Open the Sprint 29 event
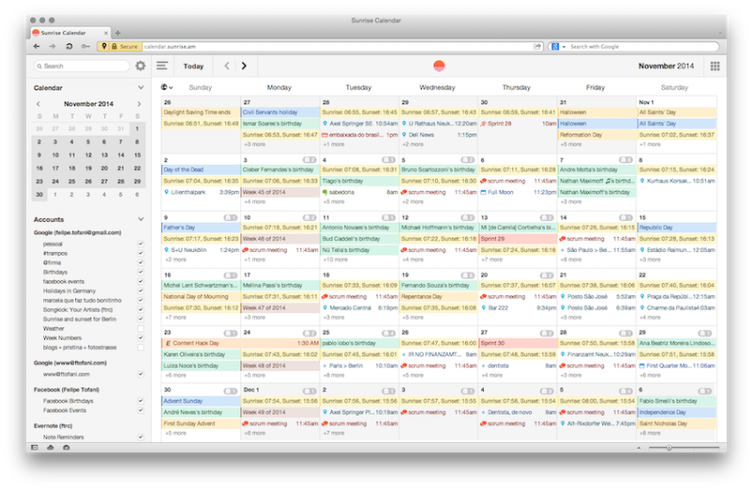Image resolution: width=753 pixels, height=490 pixels. (x=517, y=239)
